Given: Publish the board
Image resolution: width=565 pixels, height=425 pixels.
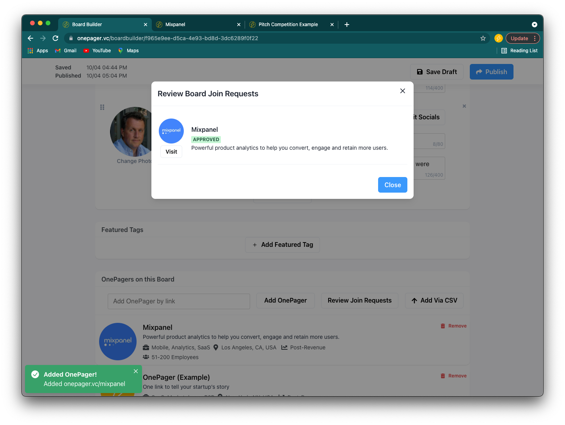Looking at the screenshot, I should pos(492,72).
